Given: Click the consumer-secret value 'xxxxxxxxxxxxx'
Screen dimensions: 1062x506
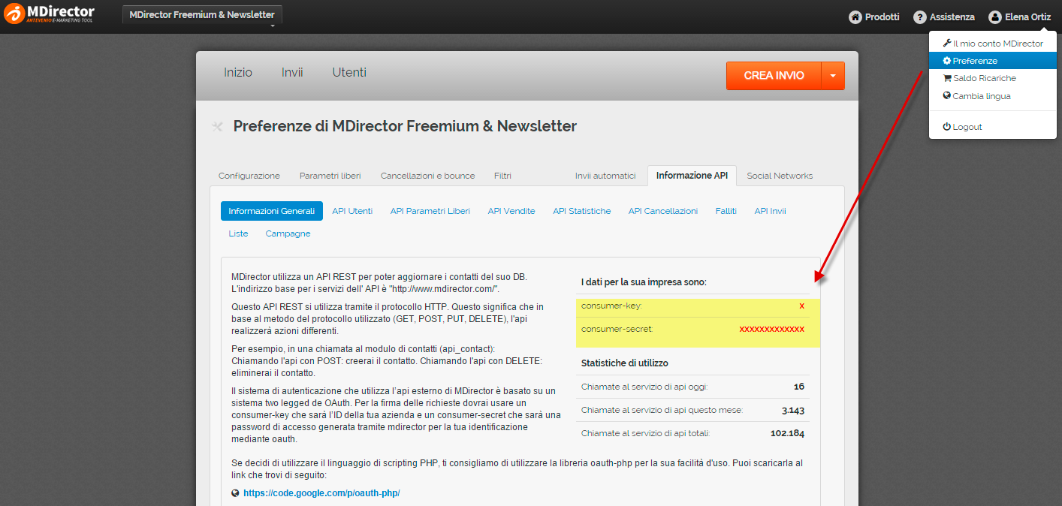Looking at the screenshot, I should click(x=772, y=329).
